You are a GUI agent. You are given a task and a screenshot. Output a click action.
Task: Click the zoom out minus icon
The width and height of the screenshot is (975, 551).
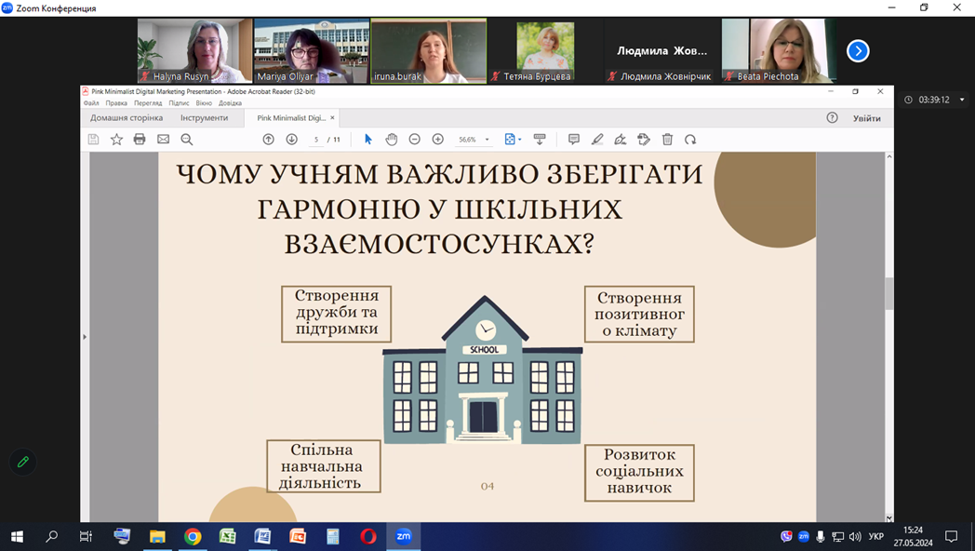click(x=415, y=140)
